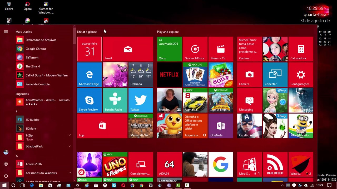The height and width of the screenshot is (189, 337).
Task: Open Cortana search circle on taskbar
Action: (x=13, y=185)
